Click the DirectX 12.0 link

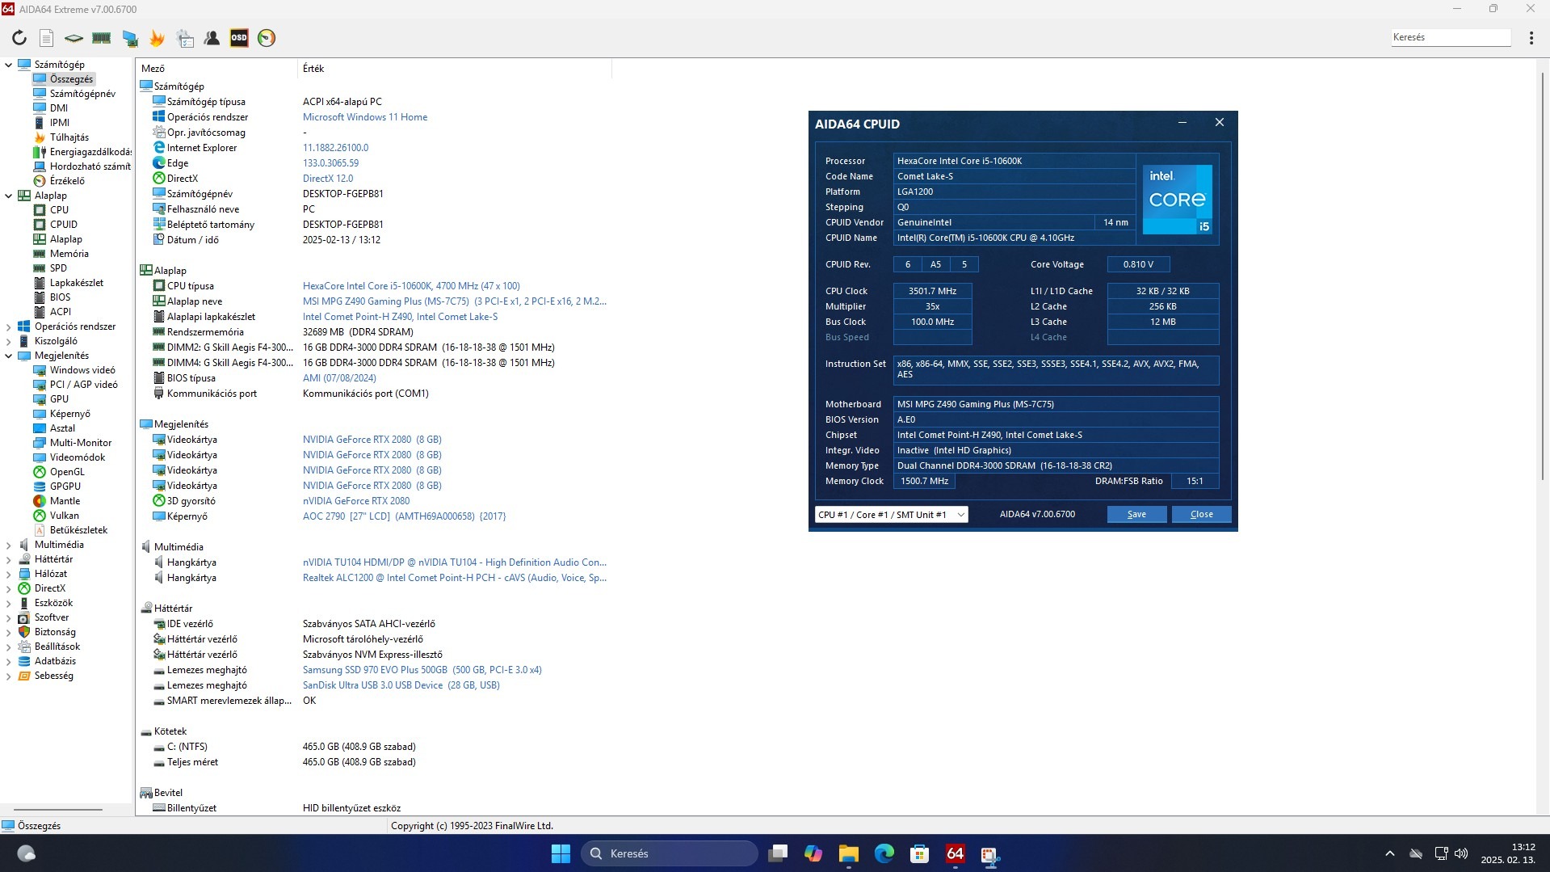pos(328,179)
